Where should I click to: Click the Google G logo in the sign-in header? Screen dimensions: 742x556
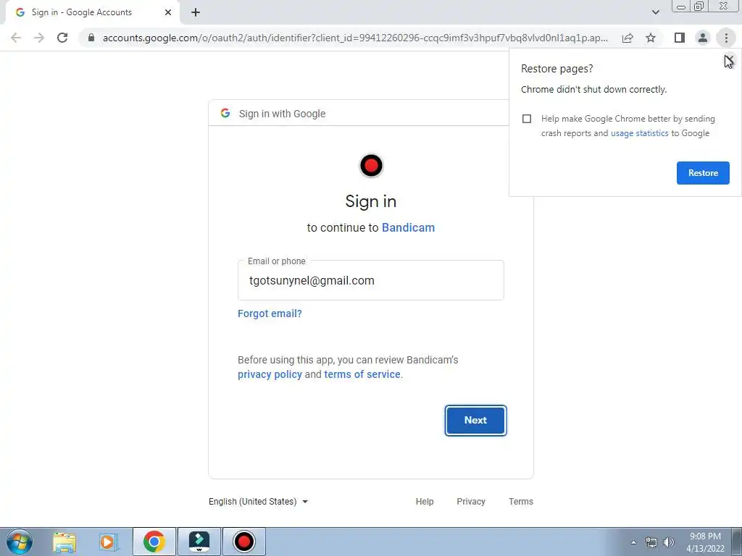pyautogui.click(x=225, y=113)
